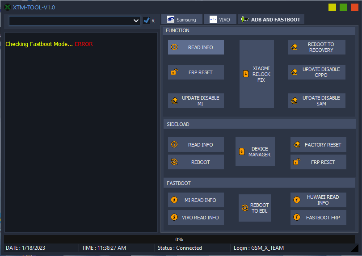Click the Android icon on ADB AND FASTBOOT tab
This screenshot has width=362, height=256.
point(244,19)
